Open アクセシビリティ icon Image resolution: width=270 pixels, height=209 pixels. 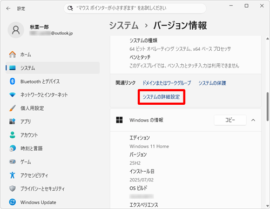(12, 175)
